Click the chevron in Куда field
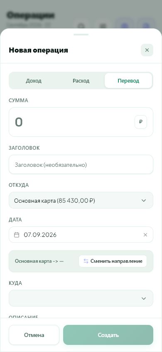The width and height of the screenshot is (162, 352). [x=144, y=298]
